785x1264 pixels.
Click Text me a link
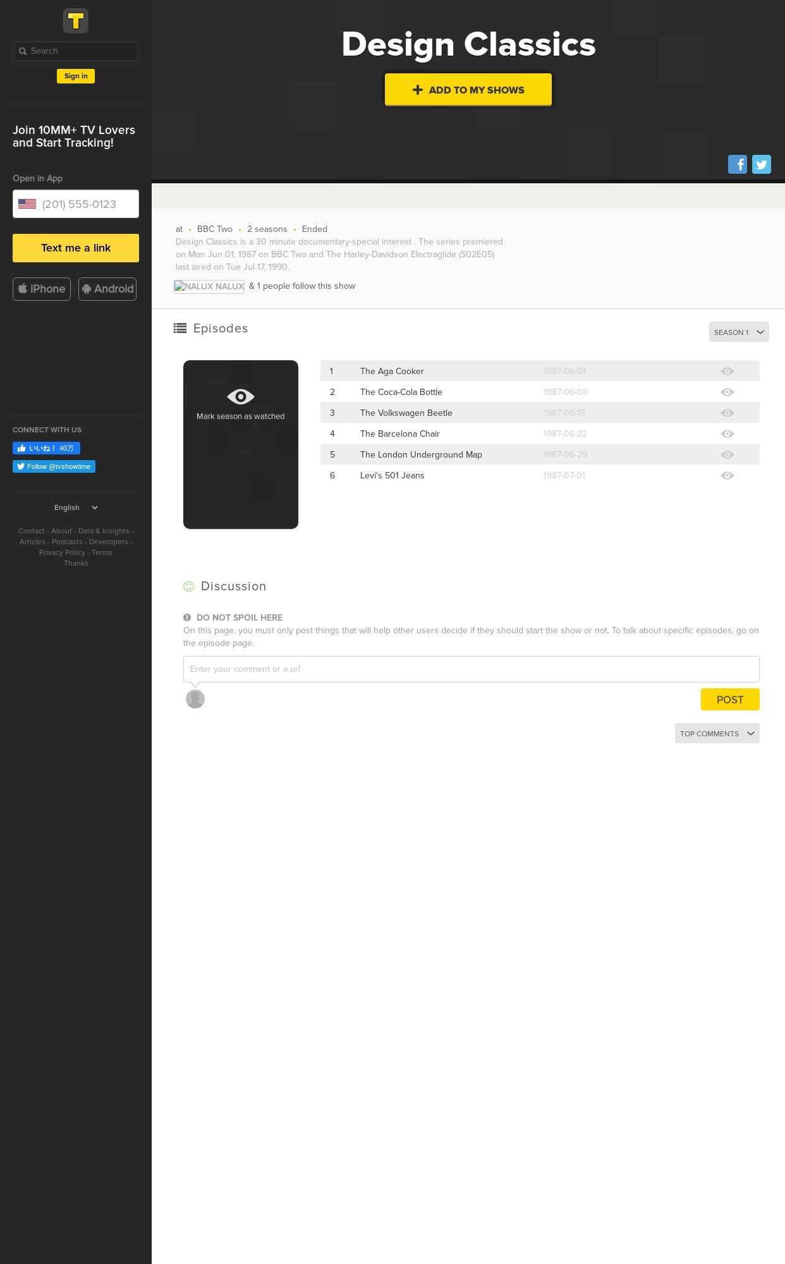76,248
